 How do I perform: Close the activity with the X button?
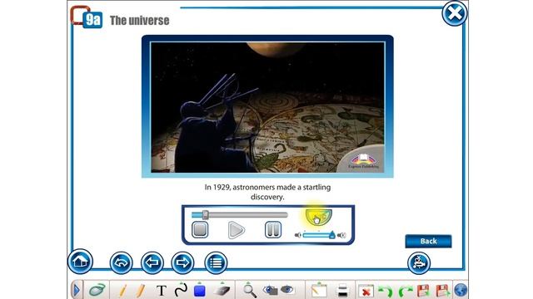click(x=455, y=13)
